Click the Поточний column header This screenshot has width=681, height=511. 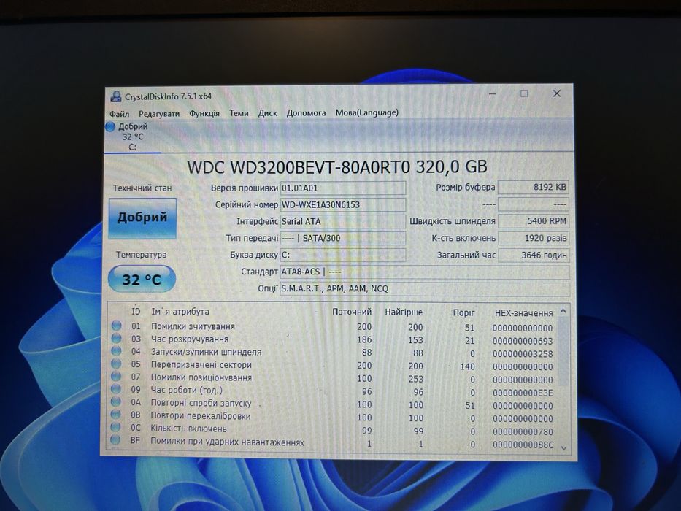352,312
